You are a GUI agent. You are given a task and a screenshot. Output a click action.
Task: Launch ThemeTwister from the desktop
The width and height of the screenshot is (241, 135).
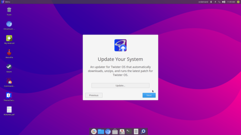(9, 97)
